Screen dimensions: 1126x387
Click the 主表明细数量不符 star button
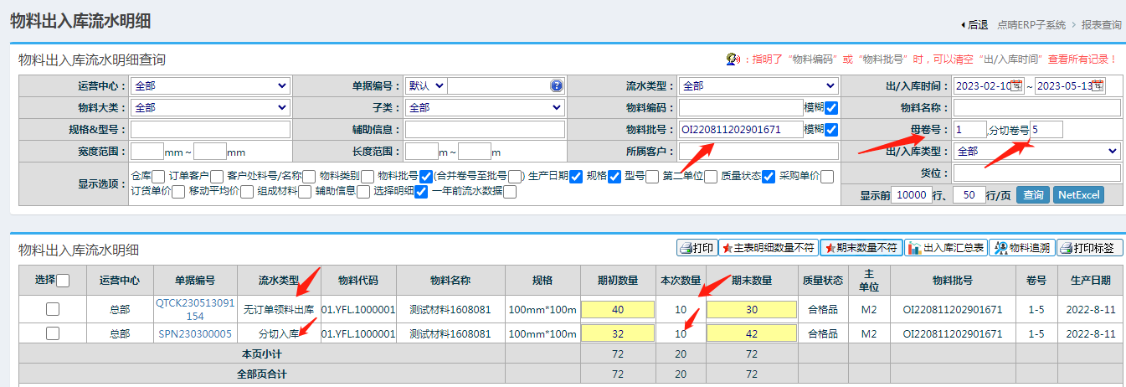(768, 248)
